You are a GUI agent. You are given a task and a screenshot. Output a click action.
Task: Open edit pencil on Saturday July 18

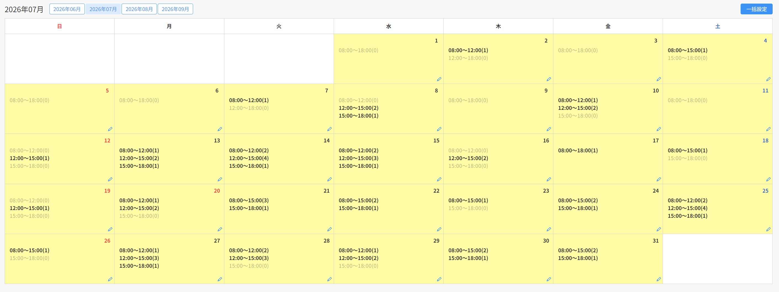coord(769,179)
